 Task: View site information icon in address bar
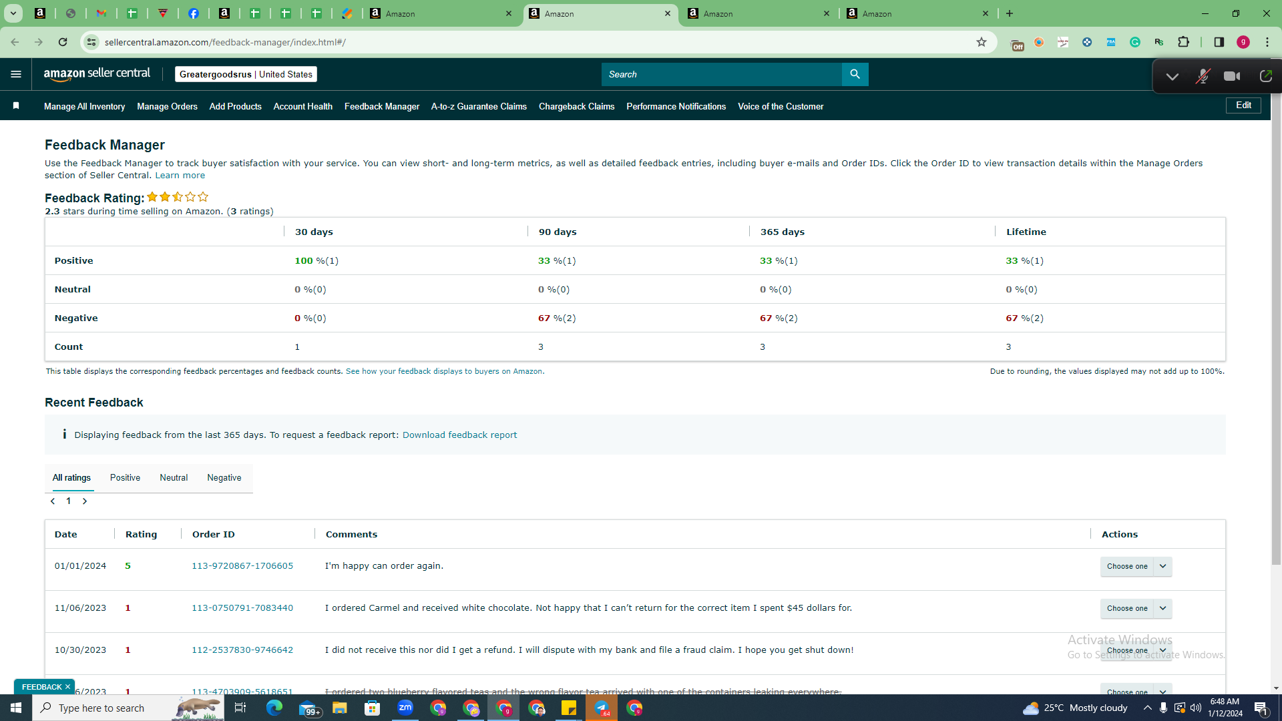tap(91, 42)
